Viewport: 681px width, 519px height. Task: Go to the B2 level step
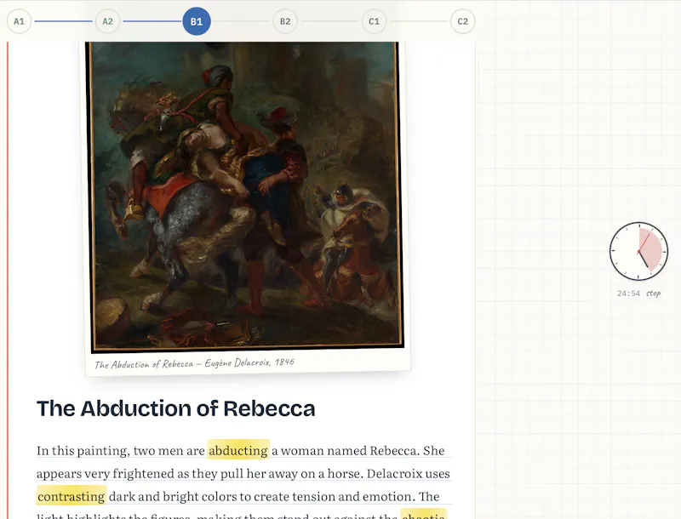click(x=285, y=21)
